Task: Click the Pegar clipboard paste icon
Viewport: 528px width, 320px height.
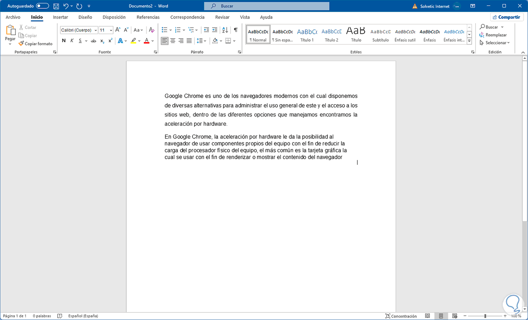Action: click(x=10, y=31)
